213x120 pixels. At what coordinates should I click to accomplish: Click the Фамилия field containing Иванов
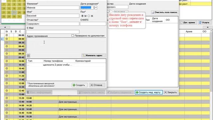(x=53, y=8)
